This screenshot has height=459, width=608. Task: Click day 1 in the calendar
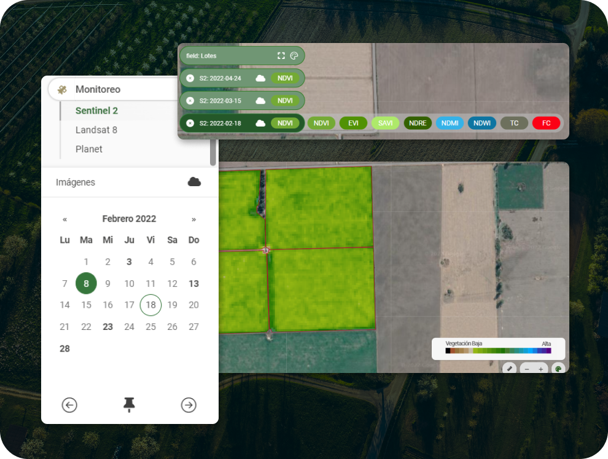click(86, 262)
